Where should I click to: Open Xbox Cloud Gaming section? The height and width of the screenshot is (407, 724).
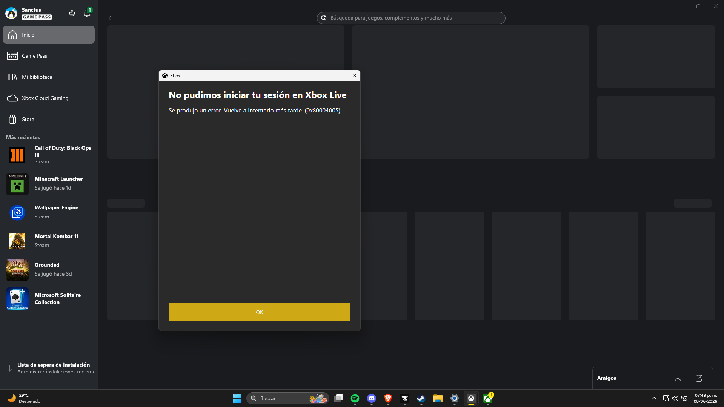point(49,98)
